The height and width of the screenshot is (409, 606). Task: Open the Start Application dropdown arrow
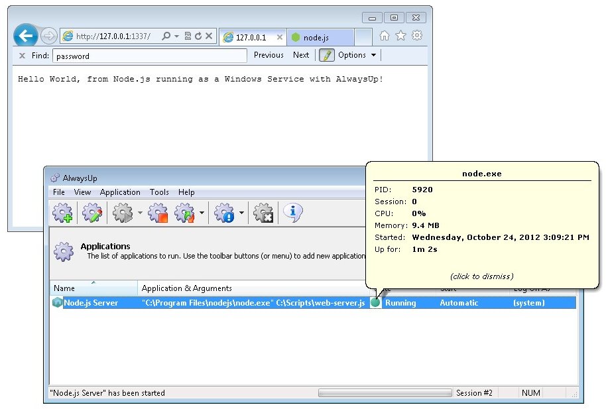pyautogui.click(x=140, y=213)
